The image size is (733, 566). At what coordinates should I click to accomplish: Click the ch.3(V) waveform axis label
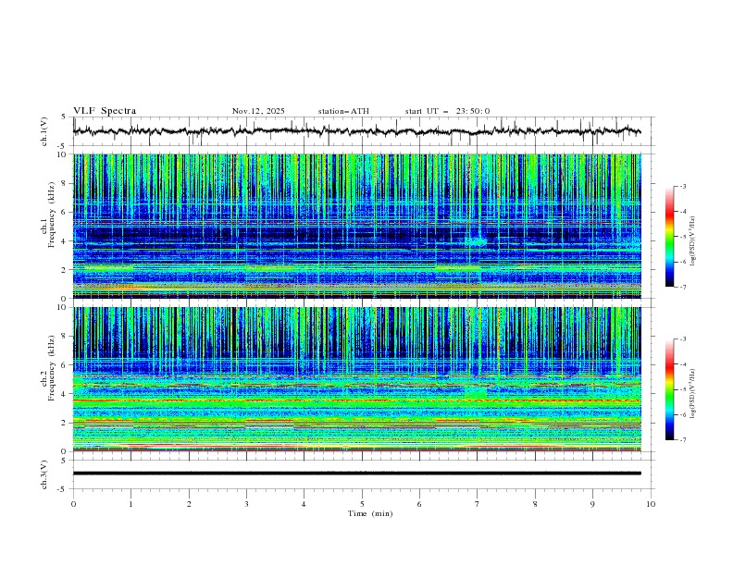45,473
